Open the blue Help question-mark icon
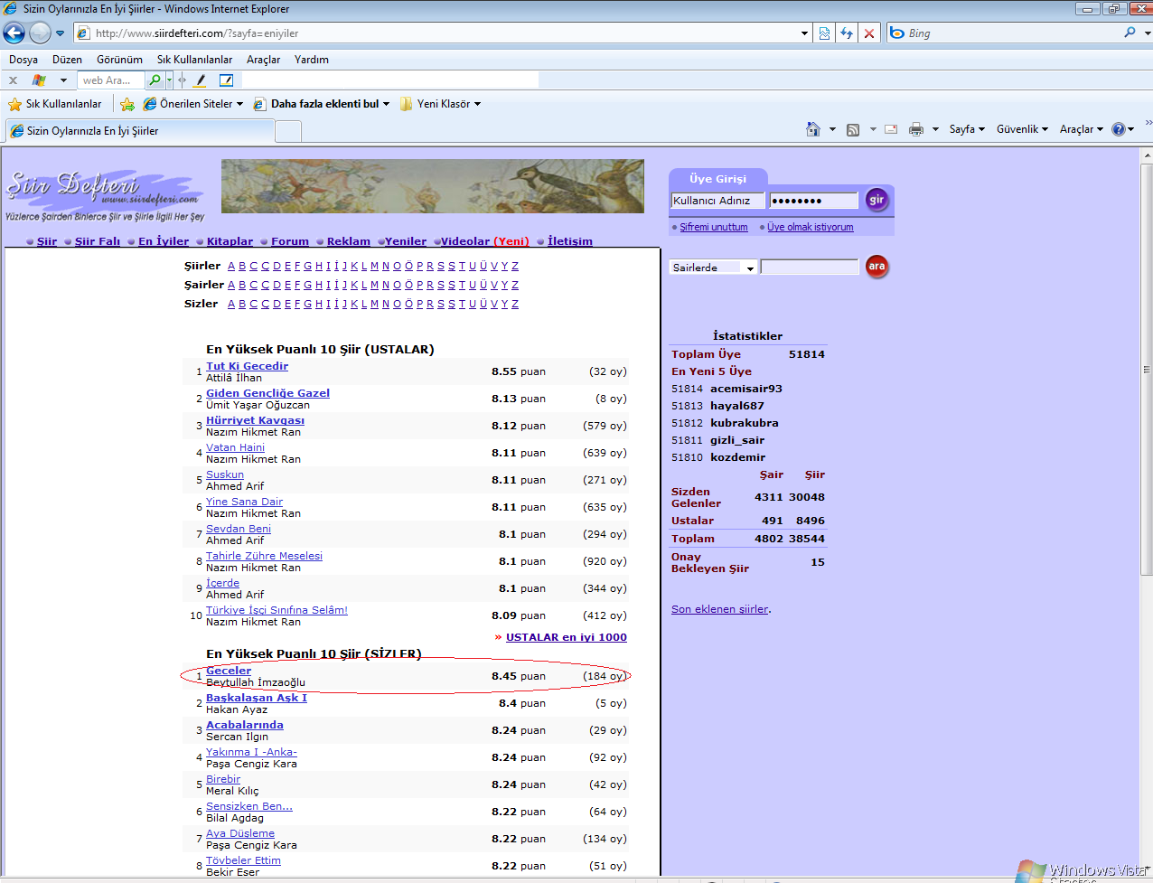The width and height of the screenshot is (1153, 883). pyautogui.click(x=1118, y=129)
